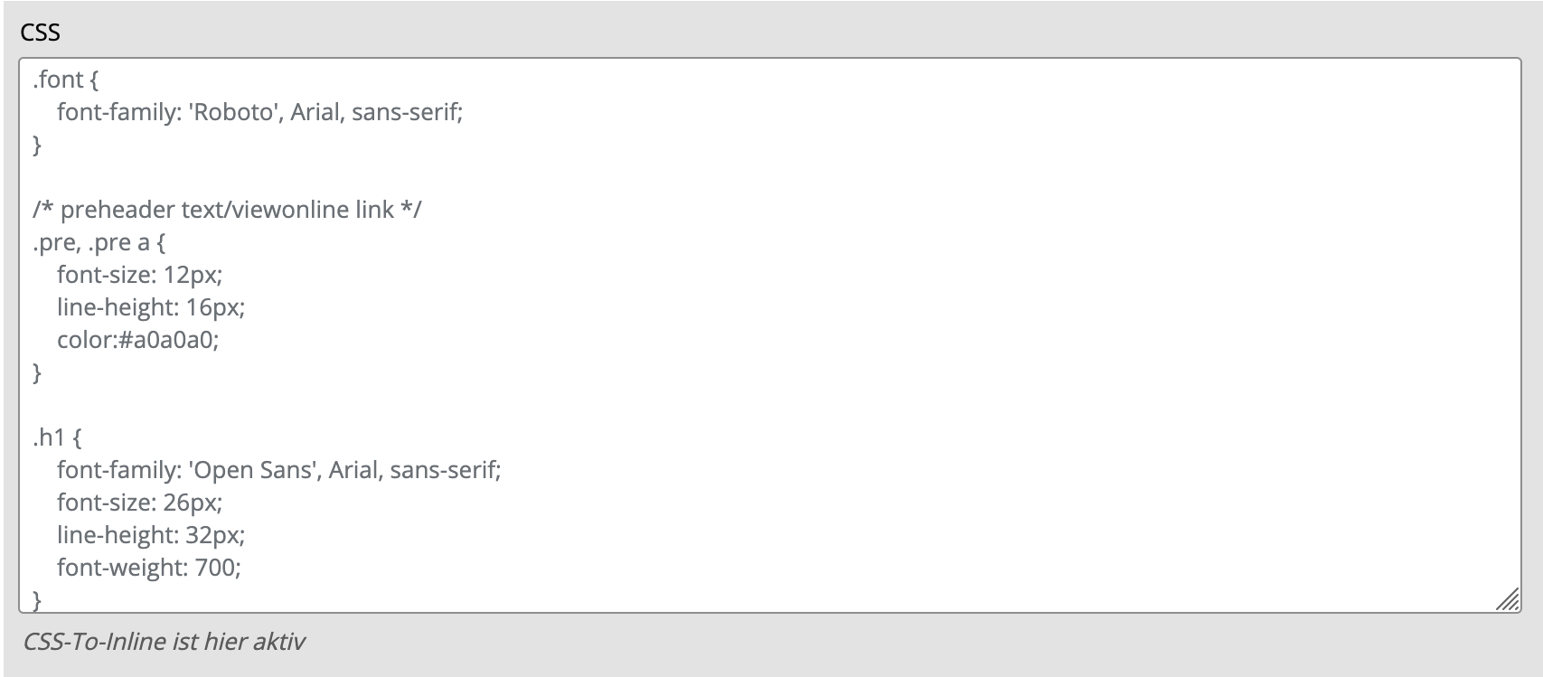Click the empty line before the comment
Image resolution: width=1543 pixels, height=677 pixels.
768,177
